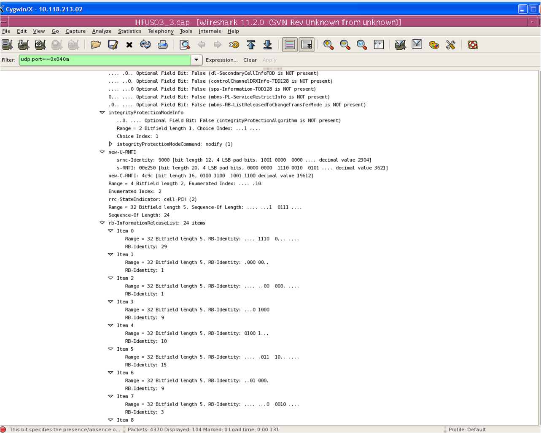Image resolution: width=541 pixels, height=433 pixels.
Task: Select the Enumerated Index: 2 row
Action: click(135, 192)
